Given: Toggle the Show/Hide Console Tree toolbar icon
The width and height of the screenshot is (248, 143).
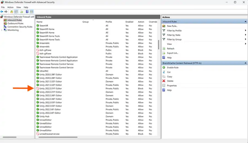Looking at the screenshot, I should [16, 12].
